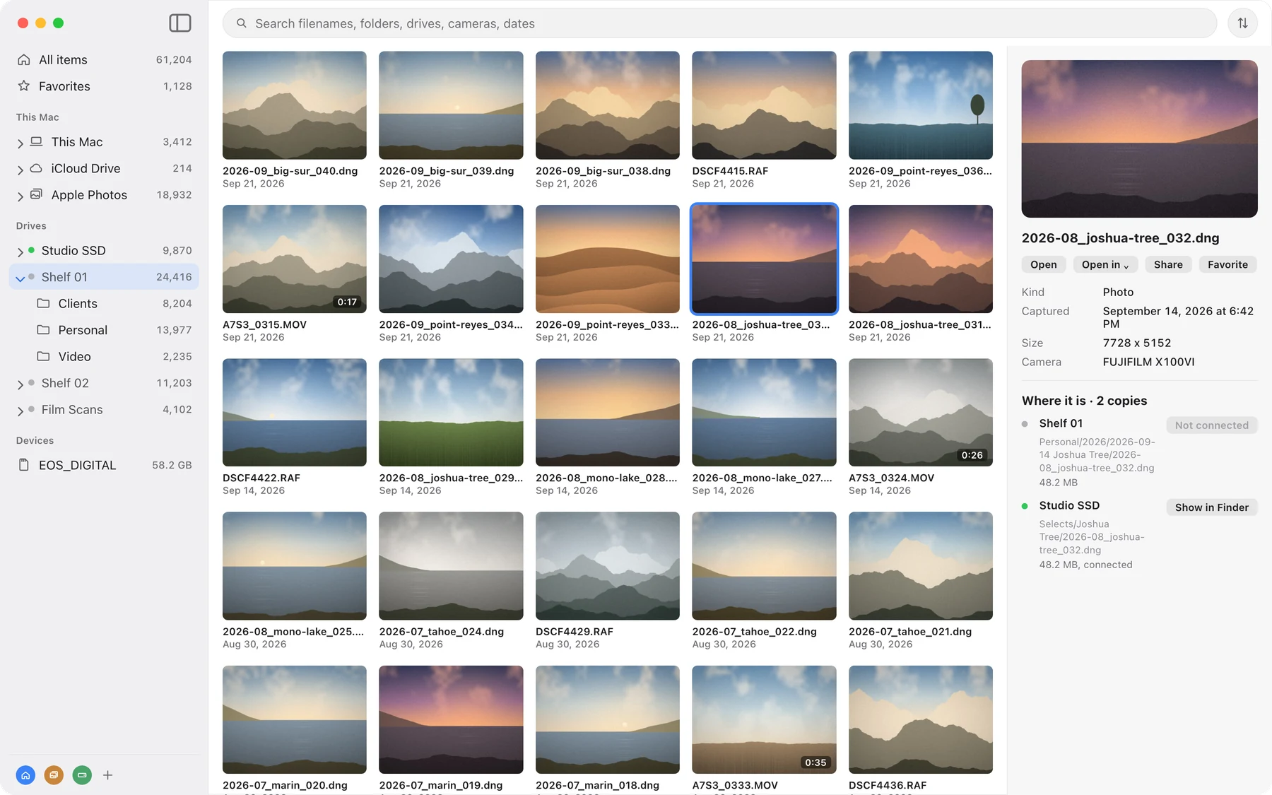The width and height of the screenshot is (1272, 795).
Task: Click the Apple Photos library icon
Action: point(36,194)
